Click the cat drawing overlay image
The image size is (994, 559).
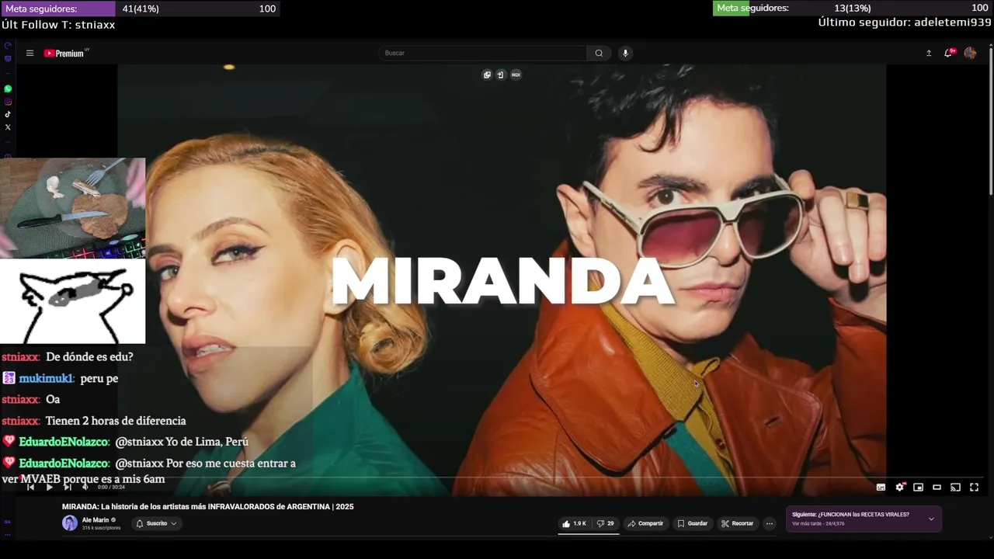(72, 301)
